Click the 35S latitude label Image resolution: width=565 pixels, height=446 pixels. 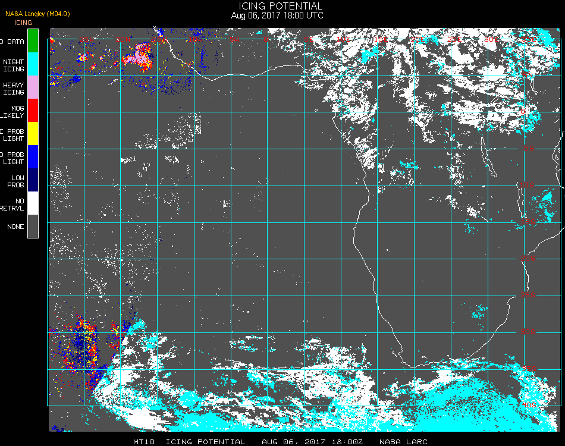(x=529, y=369)
